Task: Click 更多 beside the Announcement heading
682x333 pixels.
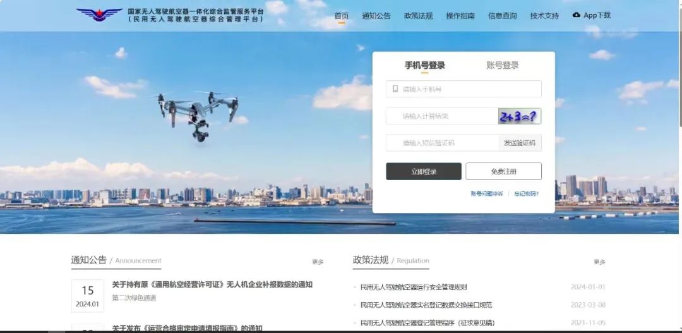Action: (318, 262)
